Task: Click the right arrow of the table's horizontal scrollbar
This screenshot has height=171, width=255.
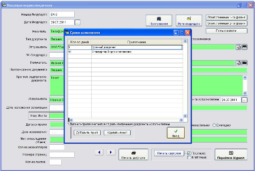Action: pyautogui.click(x=181, y=120)
